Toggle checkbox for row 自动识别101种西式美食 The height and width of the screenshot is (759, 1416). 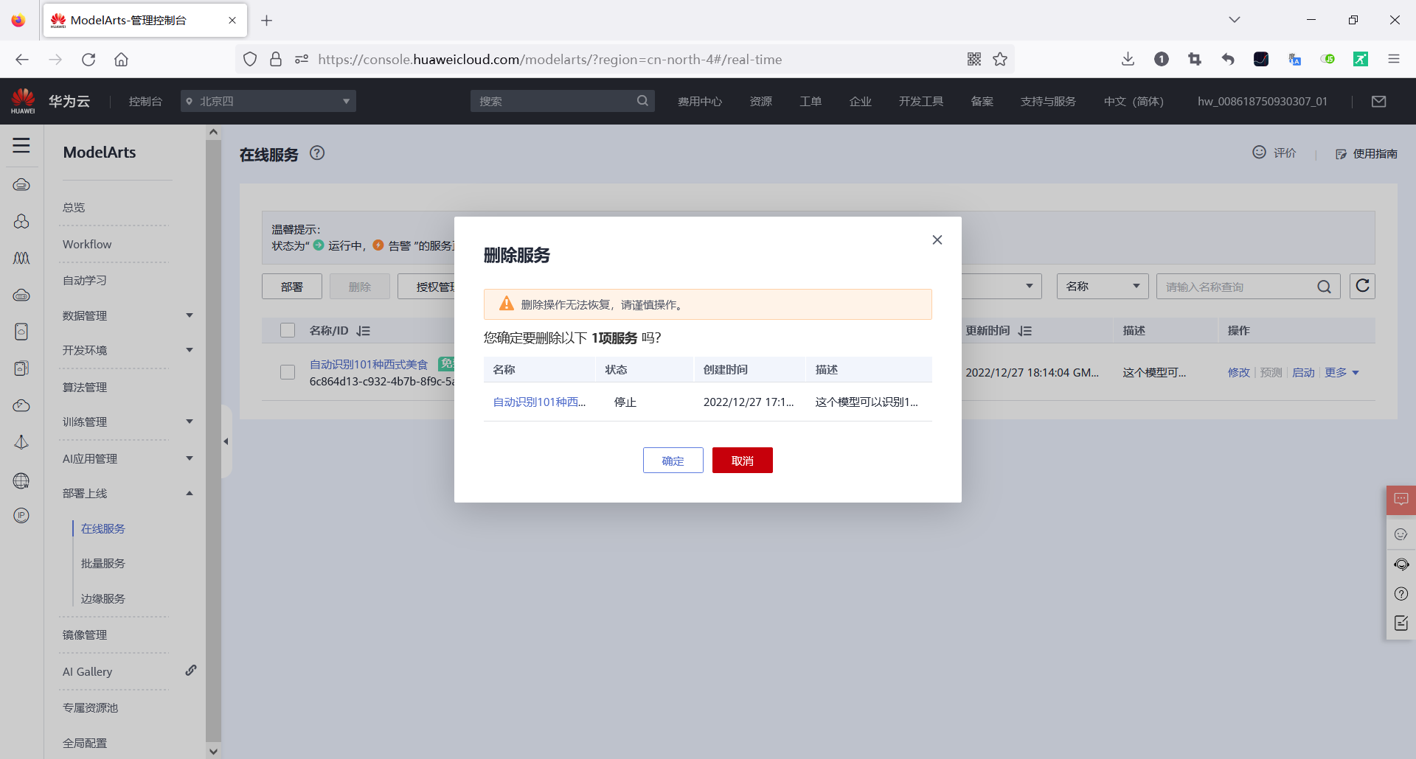(288, 372)
